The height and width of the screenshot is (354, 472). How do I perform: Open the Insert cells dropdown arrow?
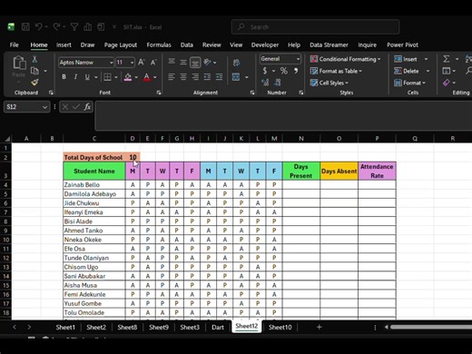426,59
